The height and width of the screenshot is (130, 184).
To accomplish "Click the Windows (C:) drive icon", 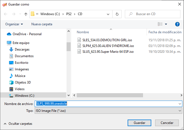I will click(11, 96).
